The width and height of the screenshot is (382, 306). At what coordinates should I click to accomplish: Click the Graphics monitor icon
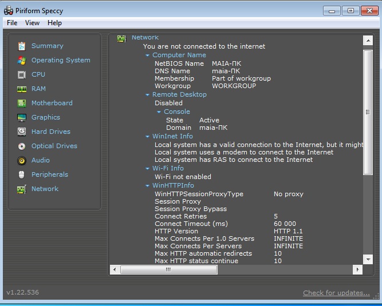22,117
